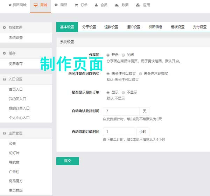Open 广告栏 in sidebar

pyautogui.click(x=14, y=172)
